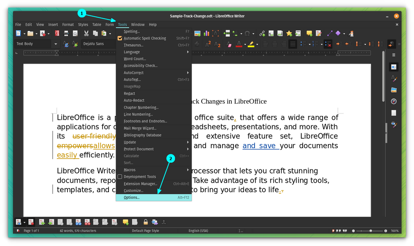Screen dimensions: 414x246
Task: Click the Cut scissors icon
Action: [x=86, y=34]
